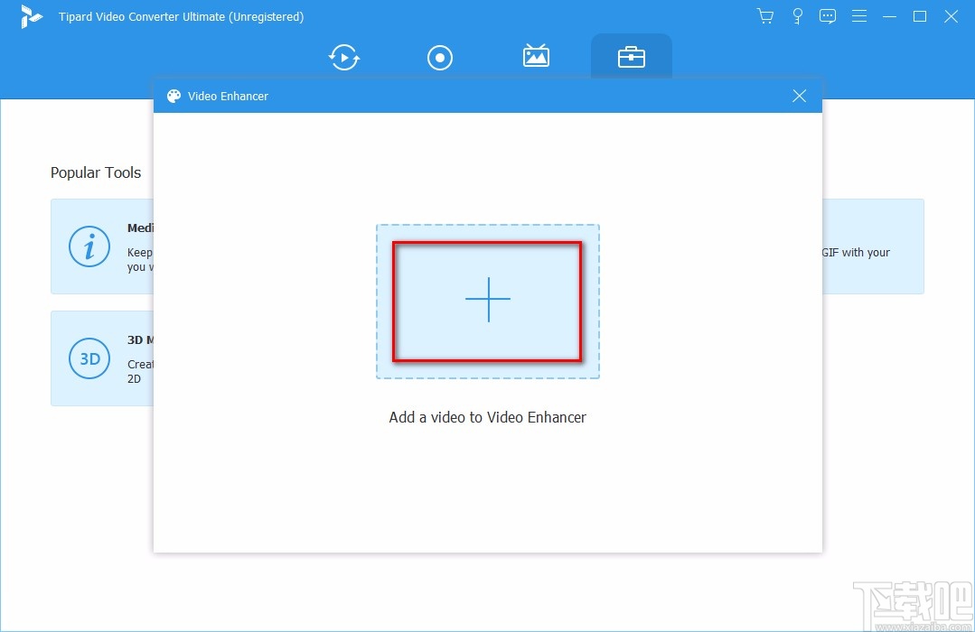Close the Video Enhancer dialog
The image size is (975, 632).
pyautogui.click(x=799, y=96)
